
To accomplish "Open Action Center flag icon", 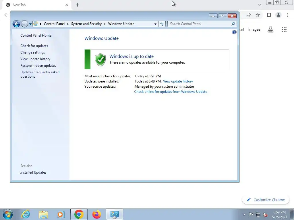I will [251, 215].
